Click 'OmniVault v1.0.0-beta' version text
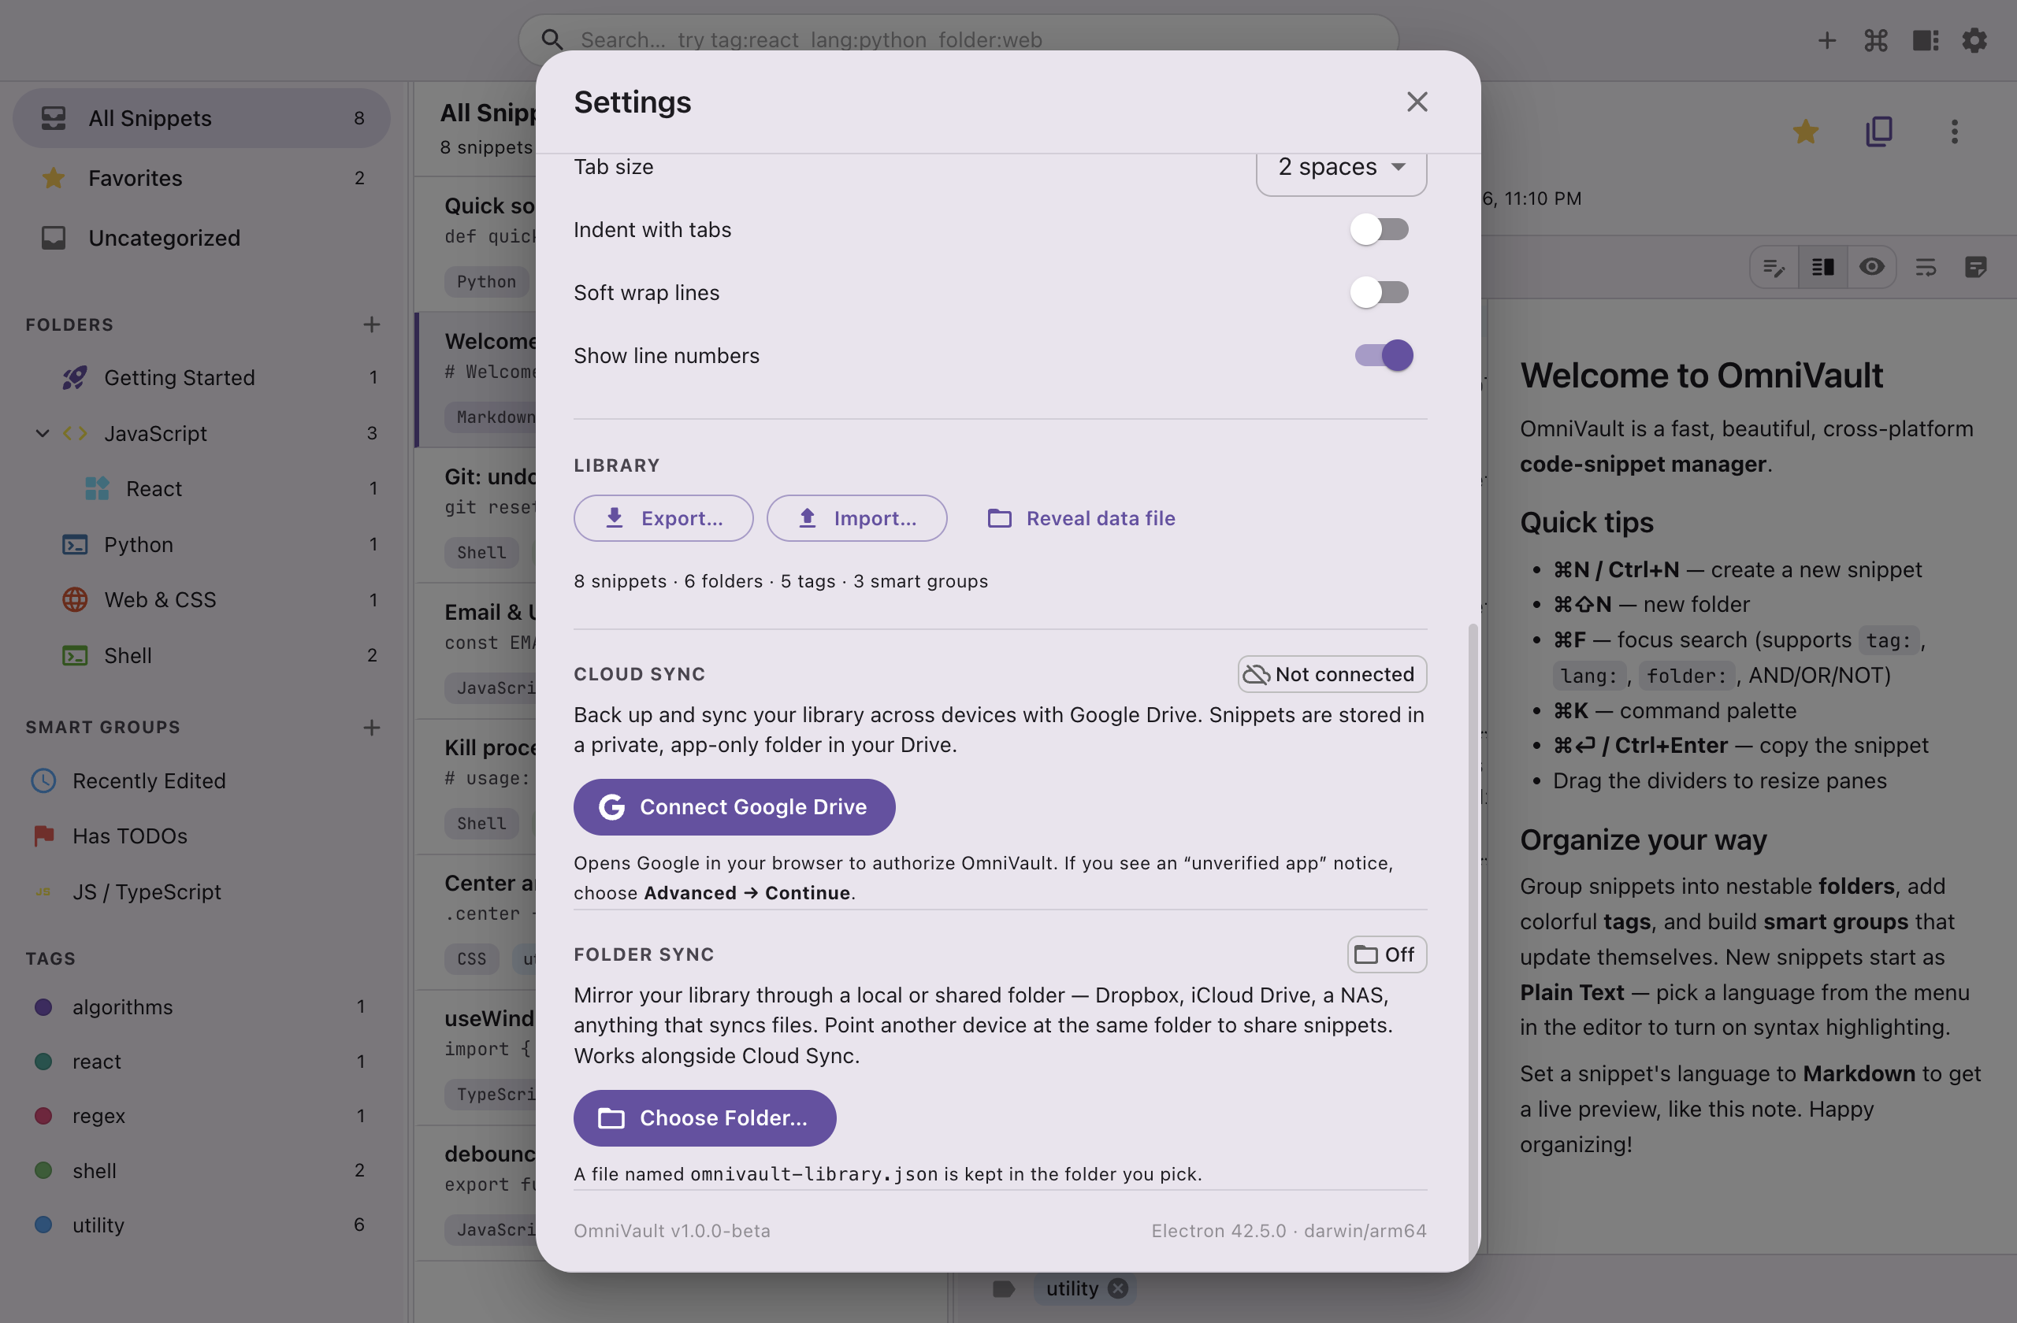The height and width of the screenshot is (1323, 2017). 672,1231
